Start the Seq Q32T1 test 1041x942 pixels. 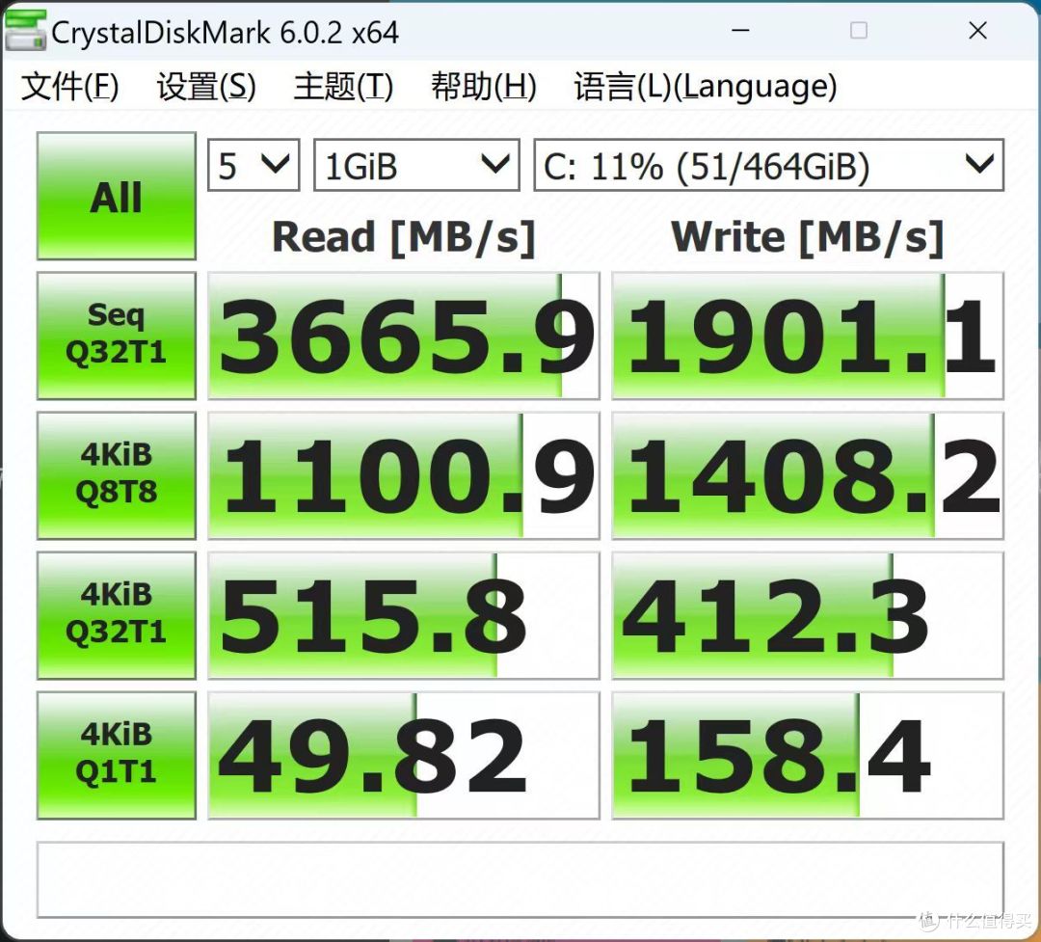117,336
